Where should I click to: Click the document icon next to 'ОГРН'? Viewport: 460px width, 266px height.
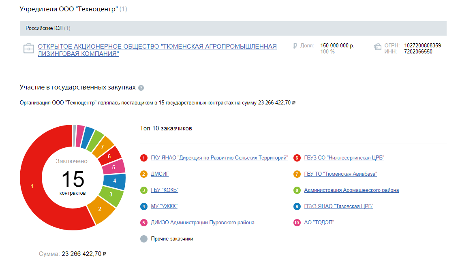[x=377, y=46]
